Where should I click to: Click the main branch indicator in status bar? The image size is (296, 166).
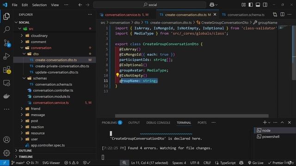point(18,163)
